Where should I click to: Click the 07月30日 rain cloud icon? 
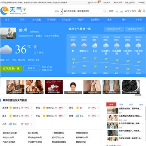tap(106, 45)
